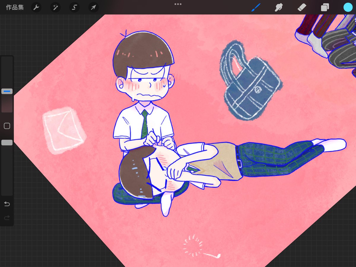Activate the Transform arrow tool

click(x=93, y=7)
